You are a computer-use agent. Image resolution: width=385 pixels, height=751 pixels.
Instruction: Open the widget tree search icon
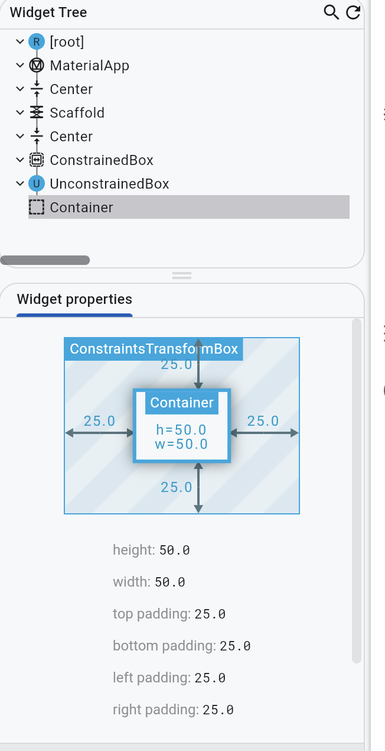point(332,12)
